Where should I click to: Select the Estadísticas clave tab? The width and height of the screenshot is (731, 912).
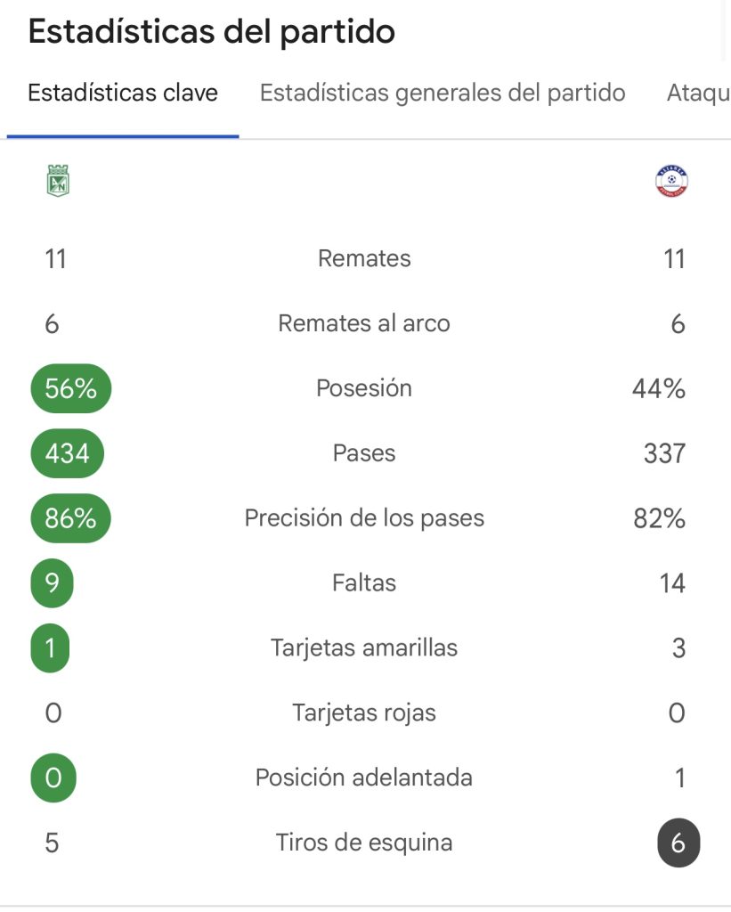(123, 94)
